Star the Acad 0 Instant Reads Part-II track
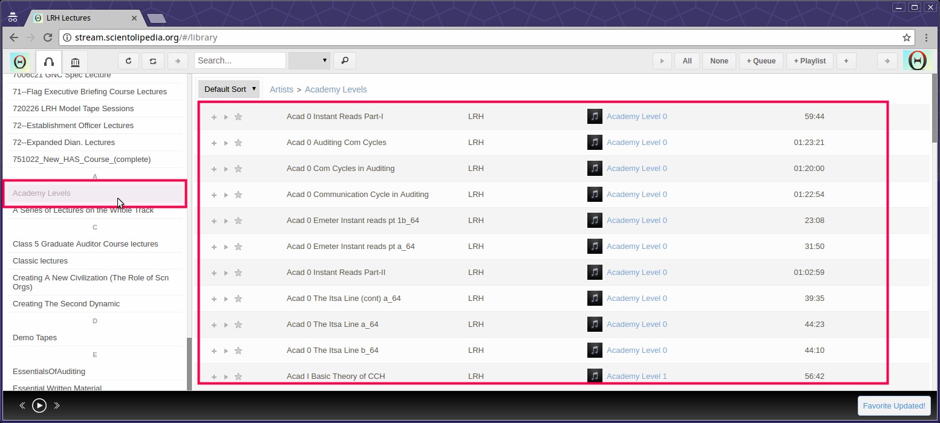940x423 pixels. pos(238,273)
